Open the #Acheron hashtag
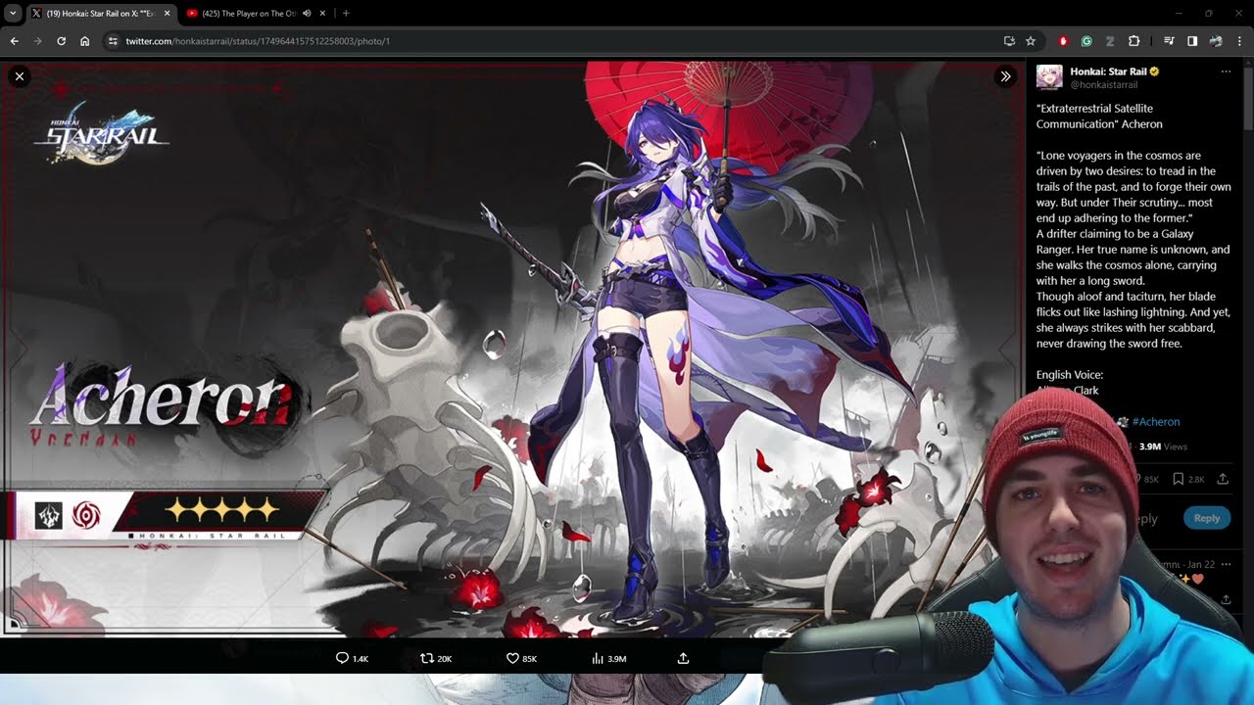 point(1156,422)
